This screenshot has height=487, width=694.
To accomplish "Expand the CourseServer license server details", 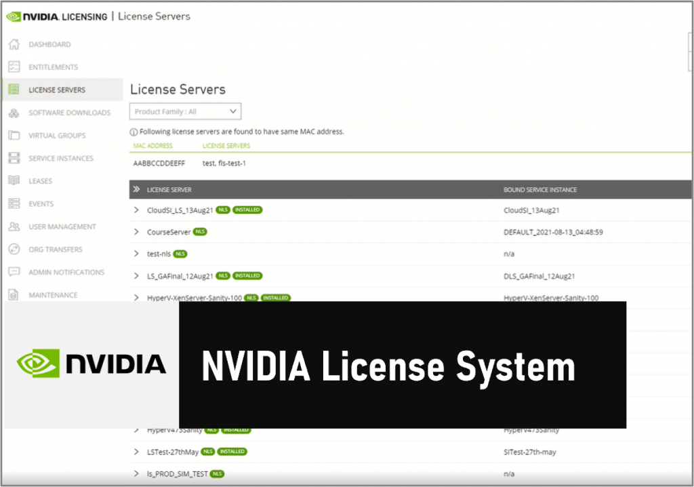I will point(137,231).
